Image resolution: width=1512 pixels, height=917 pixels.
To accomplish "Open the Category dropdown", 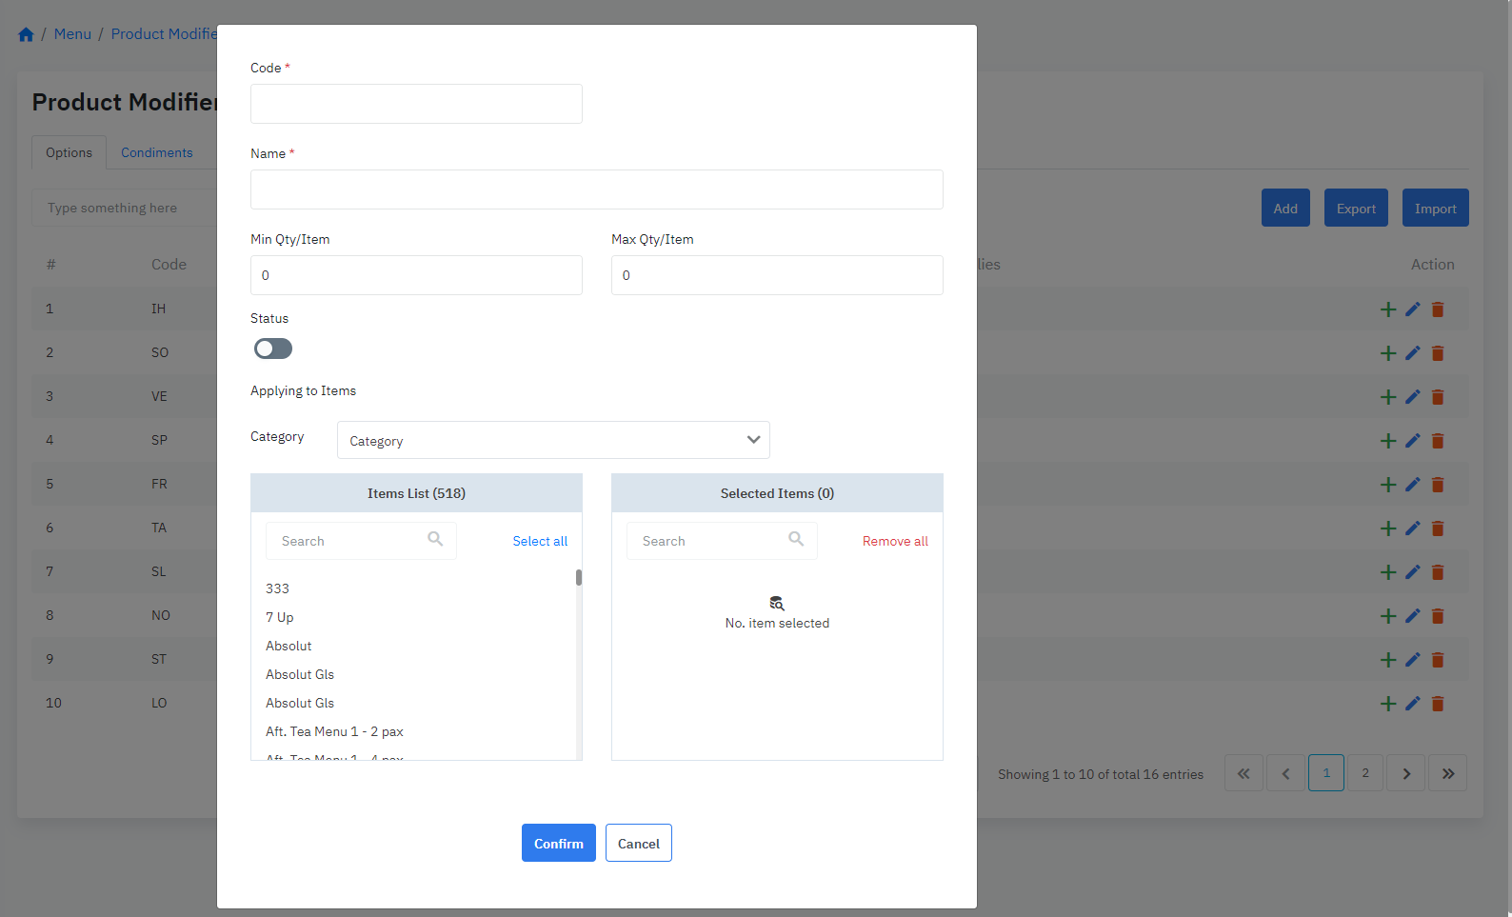I will click(x=553, y=440).
